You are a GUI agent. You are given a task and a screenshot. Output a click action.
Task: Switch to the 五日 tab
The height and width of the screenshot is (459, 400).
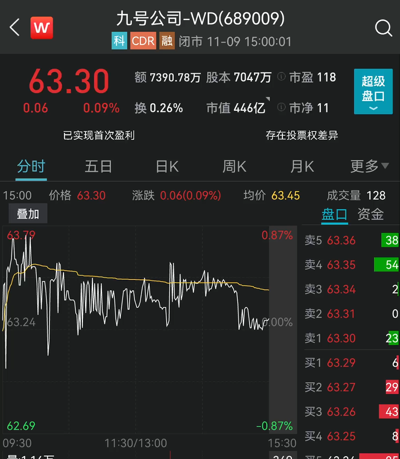pos(99,166)
